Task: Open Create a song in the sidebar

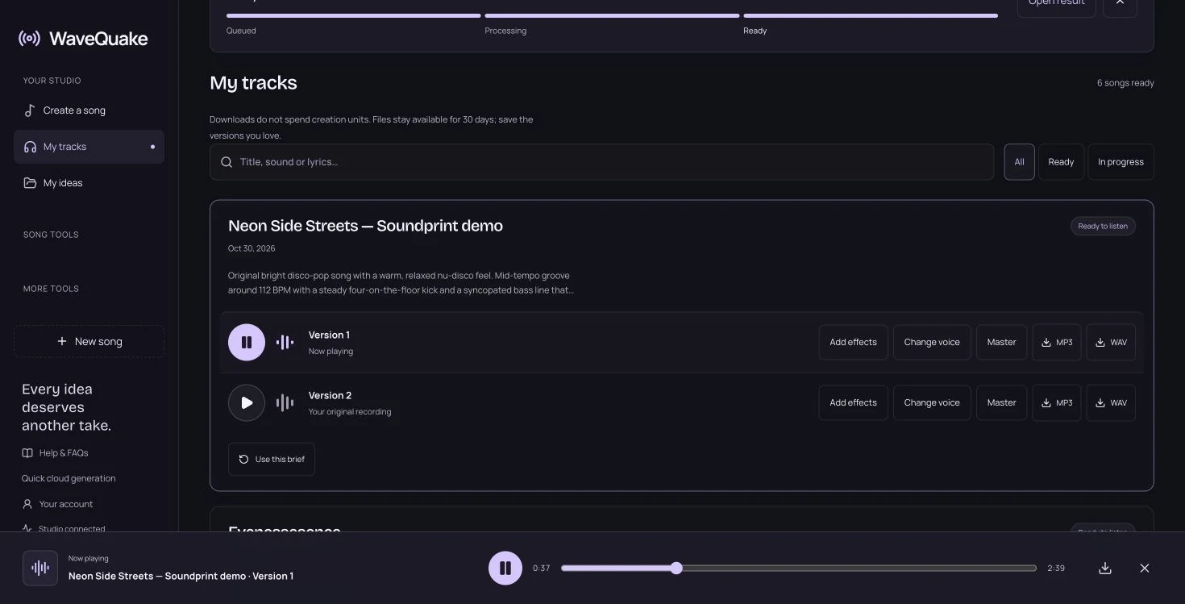Action: coord(89,110)
